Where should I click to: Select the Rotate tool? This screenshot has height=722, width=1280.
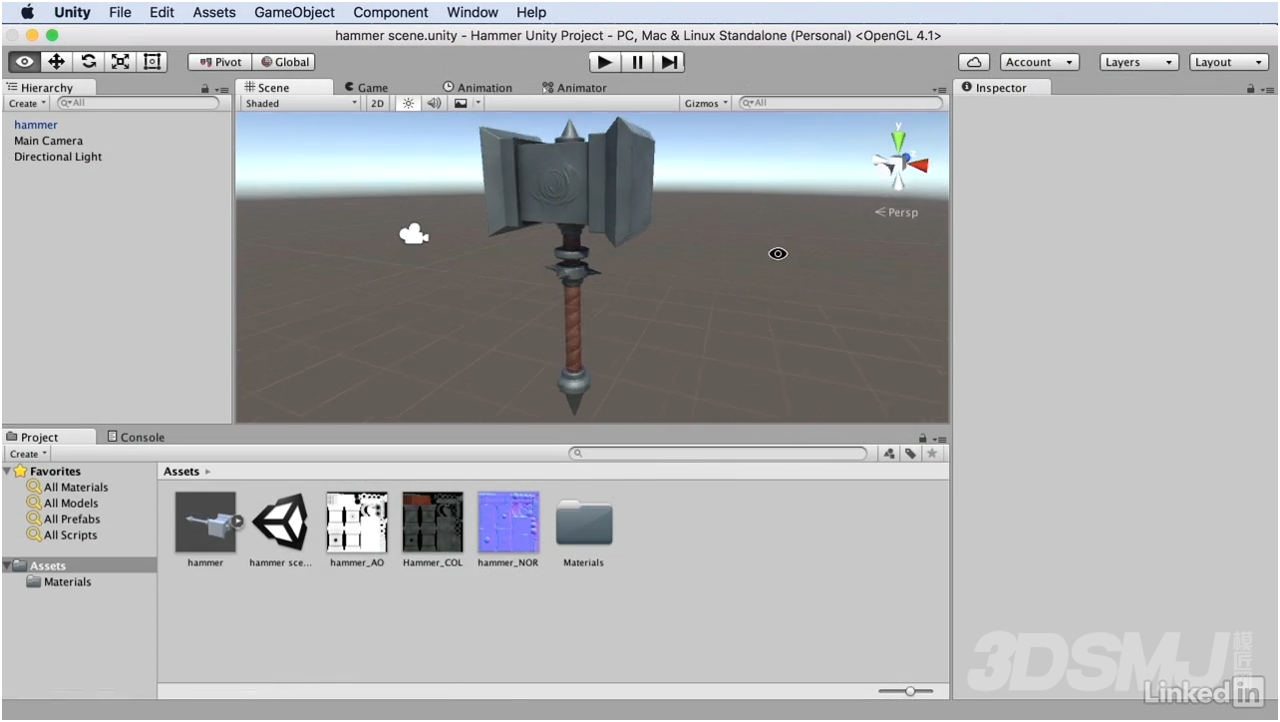click(89, 62)
